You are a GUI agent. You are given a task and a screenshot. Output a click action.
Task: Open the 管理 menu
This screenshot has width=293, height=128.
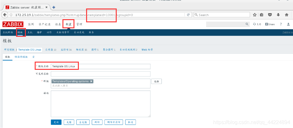79,24
